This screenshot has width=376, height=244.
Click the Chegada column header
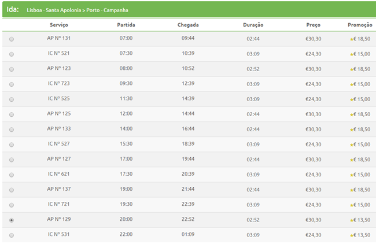coord(188,25)
